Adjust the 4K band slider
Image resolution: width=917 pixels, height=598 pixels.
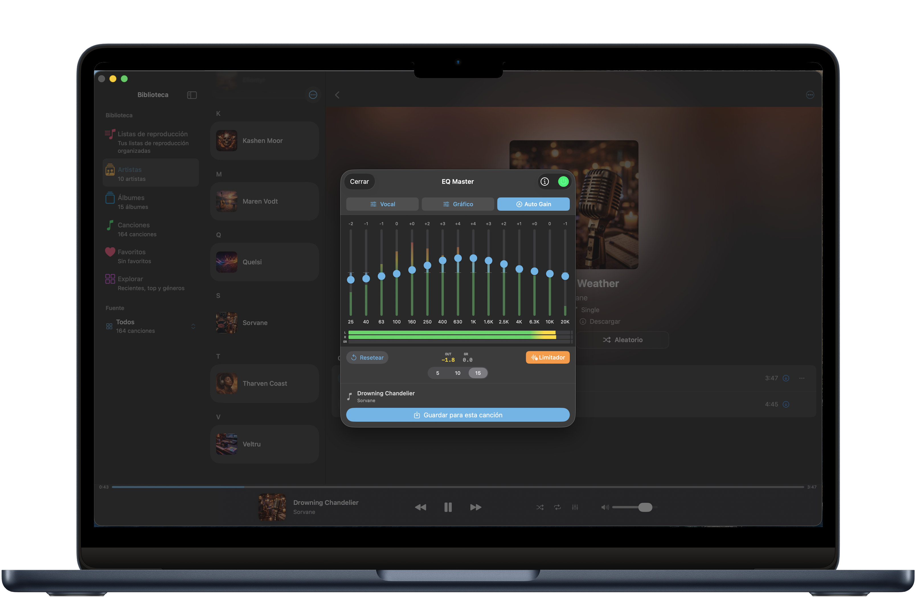point(519,269)
